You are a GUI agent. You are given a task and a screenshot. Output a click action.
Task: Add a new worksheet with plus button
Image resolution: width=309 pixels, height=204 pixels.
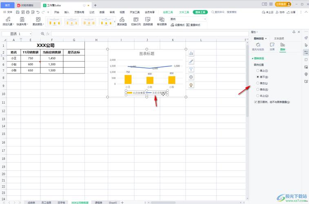(x=122, y=202)
